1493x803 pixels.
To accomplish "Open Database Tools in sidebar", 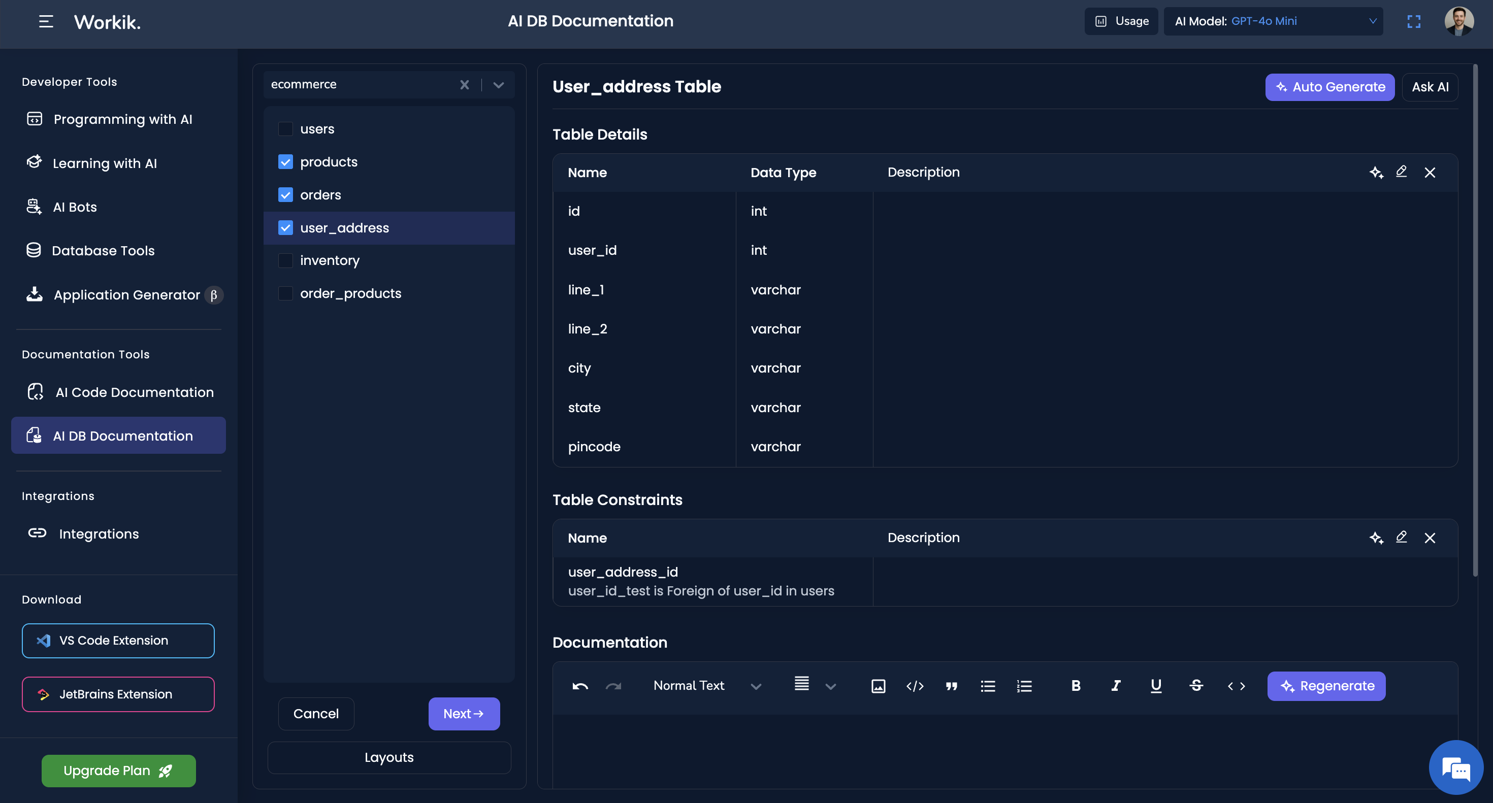I will (x=103, y=250).
